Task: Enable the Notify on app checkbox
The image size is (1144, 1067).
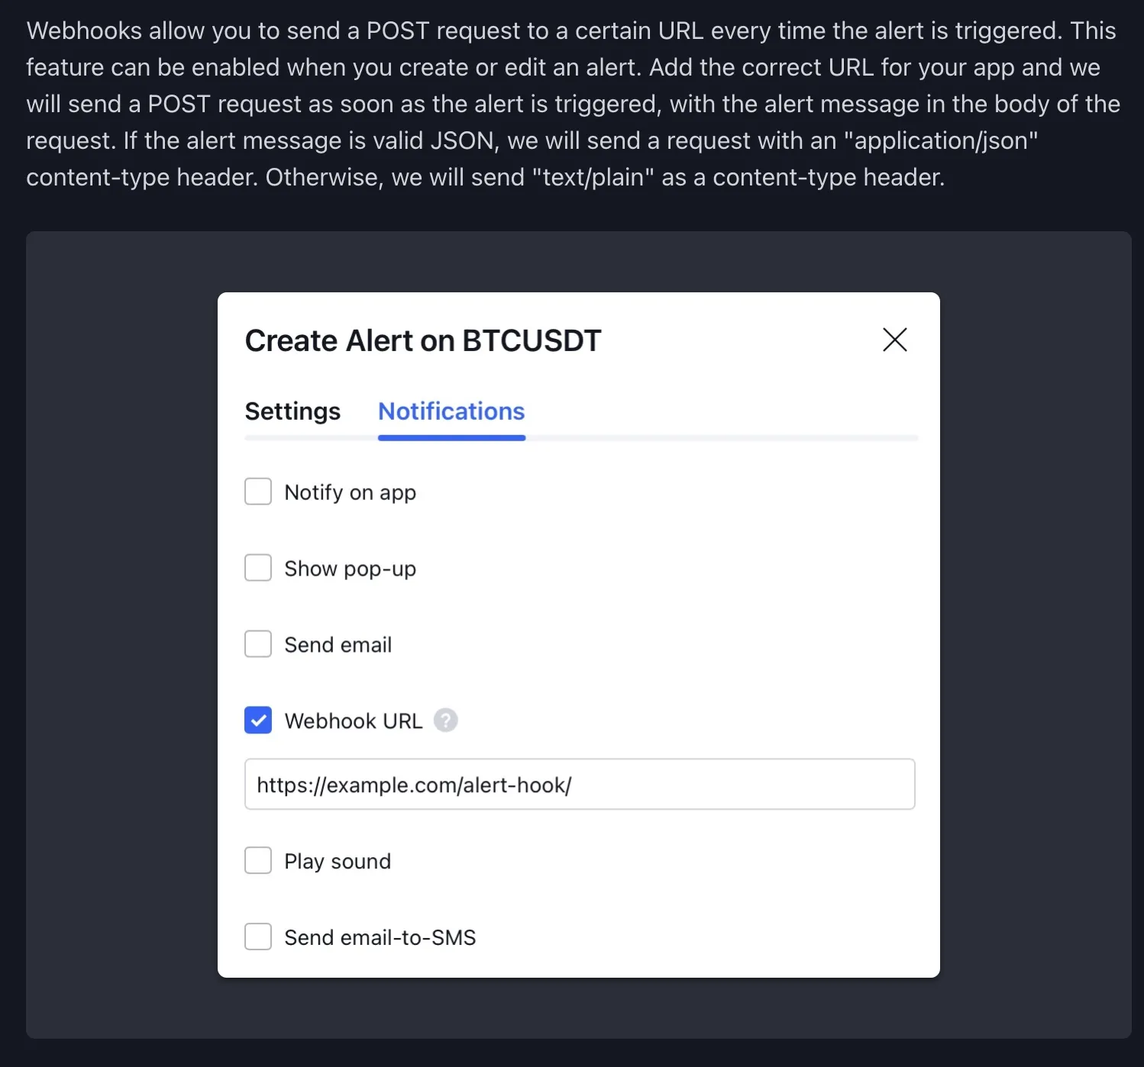Action: pos(258,492)
